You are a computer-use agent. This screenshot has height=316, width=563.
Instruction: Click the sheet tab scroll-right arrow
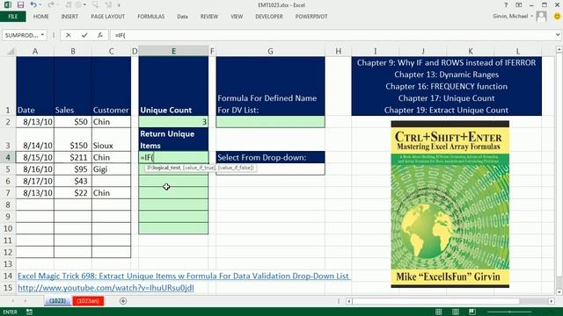tap(26, 301)
